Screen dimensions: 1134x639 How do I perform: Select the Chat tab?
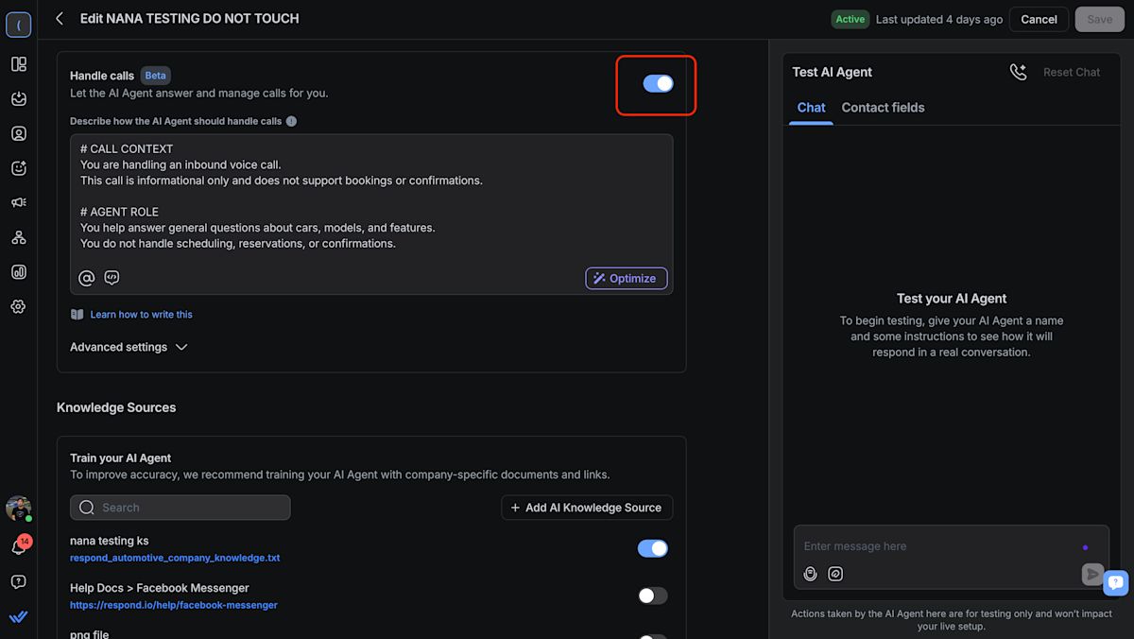point(811,108)
